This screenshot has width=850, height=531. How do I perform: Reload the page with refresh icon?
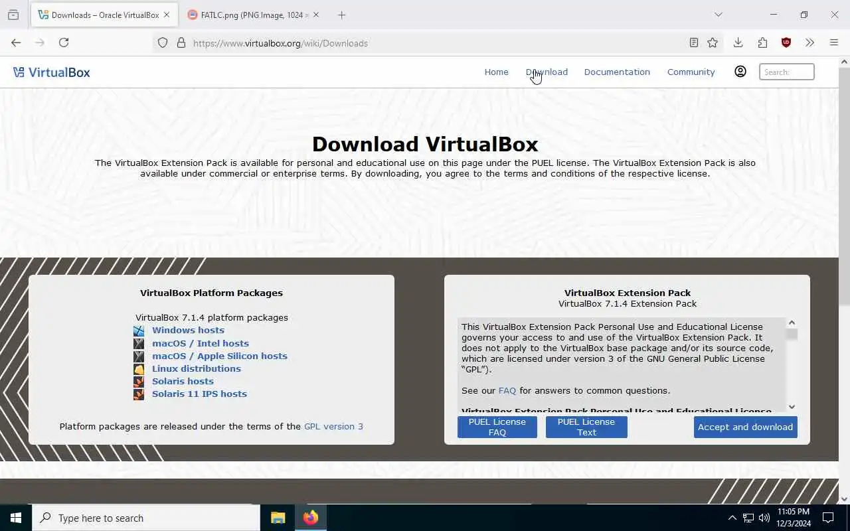pos(64,42)
